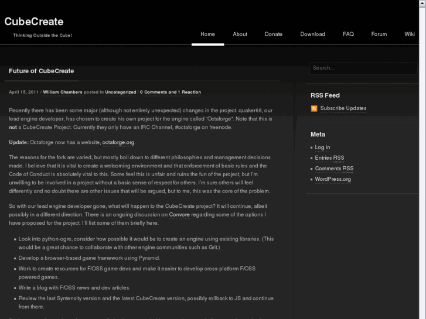This screenshot has height=319, width=426.
Task: Click the bold 'not' word in paragraph
Action: [13, 128]
